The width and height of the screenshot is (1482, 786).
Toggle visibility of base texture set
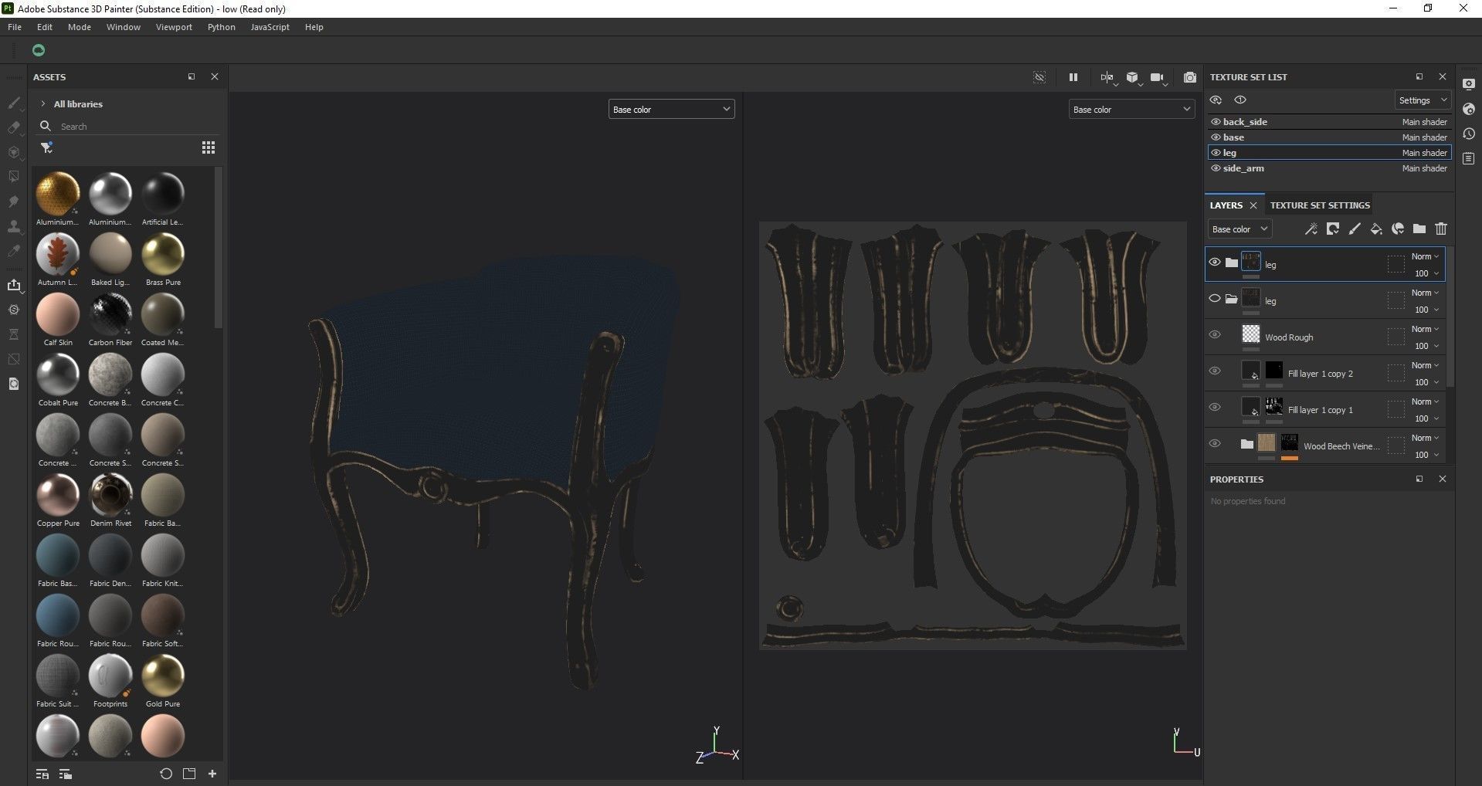tap(1216, 137)
